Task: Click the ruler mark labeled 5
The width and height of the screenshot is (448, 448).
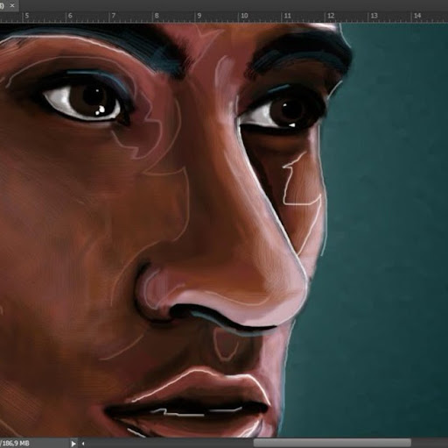Action: click(27, 16)
